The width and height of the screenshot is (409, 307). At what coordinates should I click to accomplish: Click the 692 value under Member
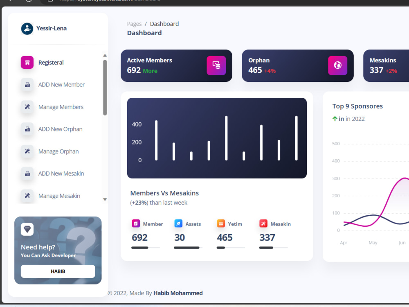point(139,237)
